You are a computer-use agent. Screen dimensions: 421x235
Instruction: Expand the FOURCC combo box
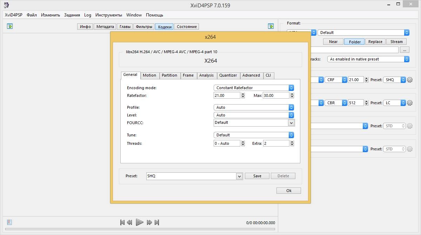tap(291, 123)
